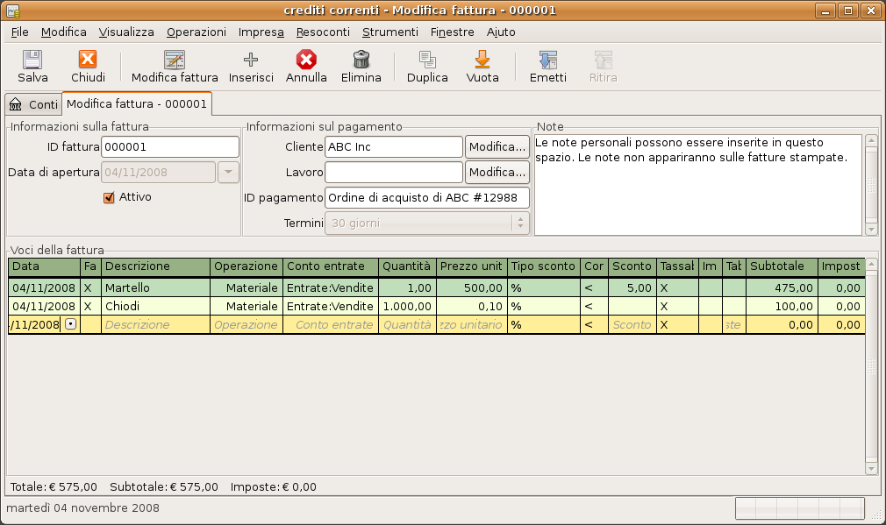This screenshot has height=525, width=886.
Task: Click the Conti bank icon tab
Action: point(15,104)
